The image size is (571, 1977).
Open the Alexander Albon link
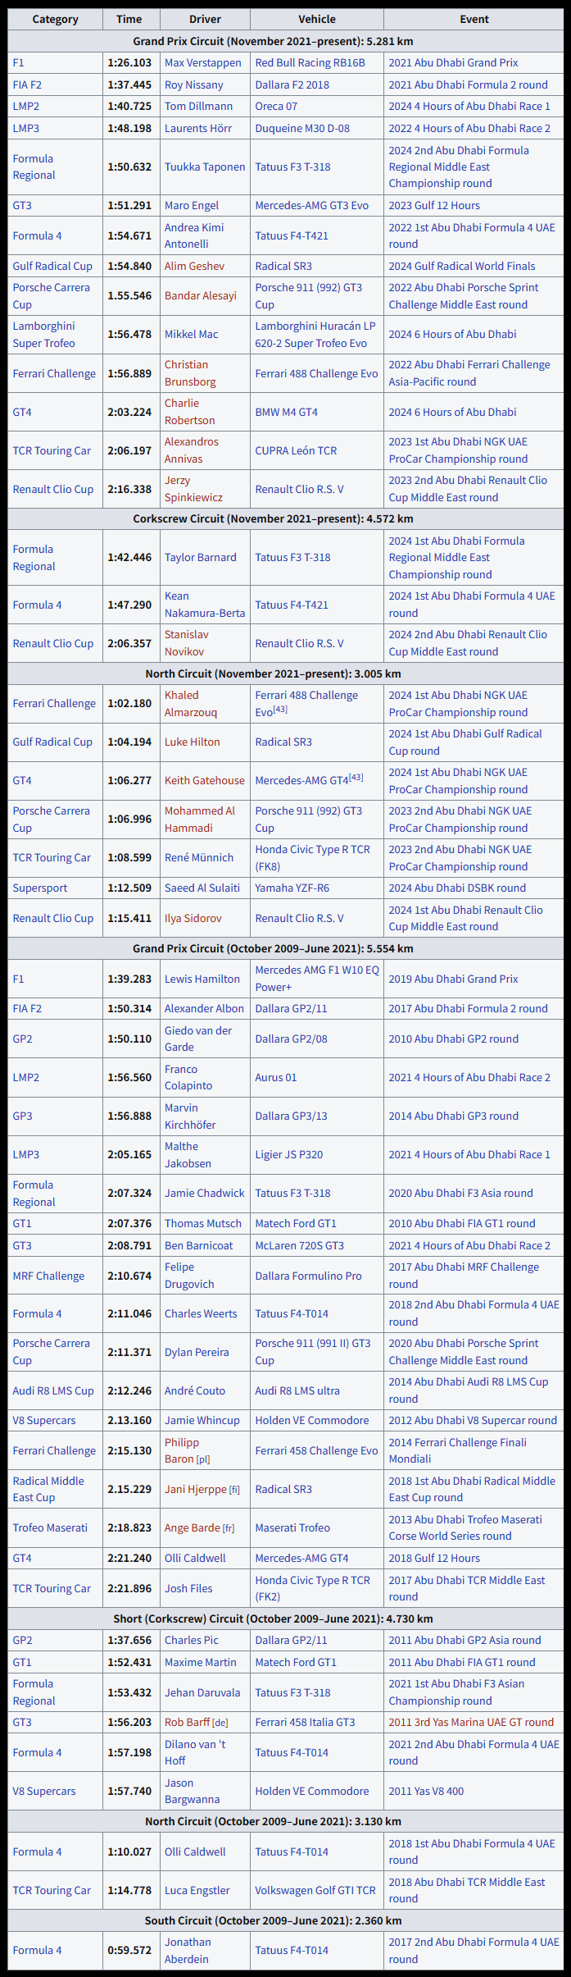point(205,1008)
